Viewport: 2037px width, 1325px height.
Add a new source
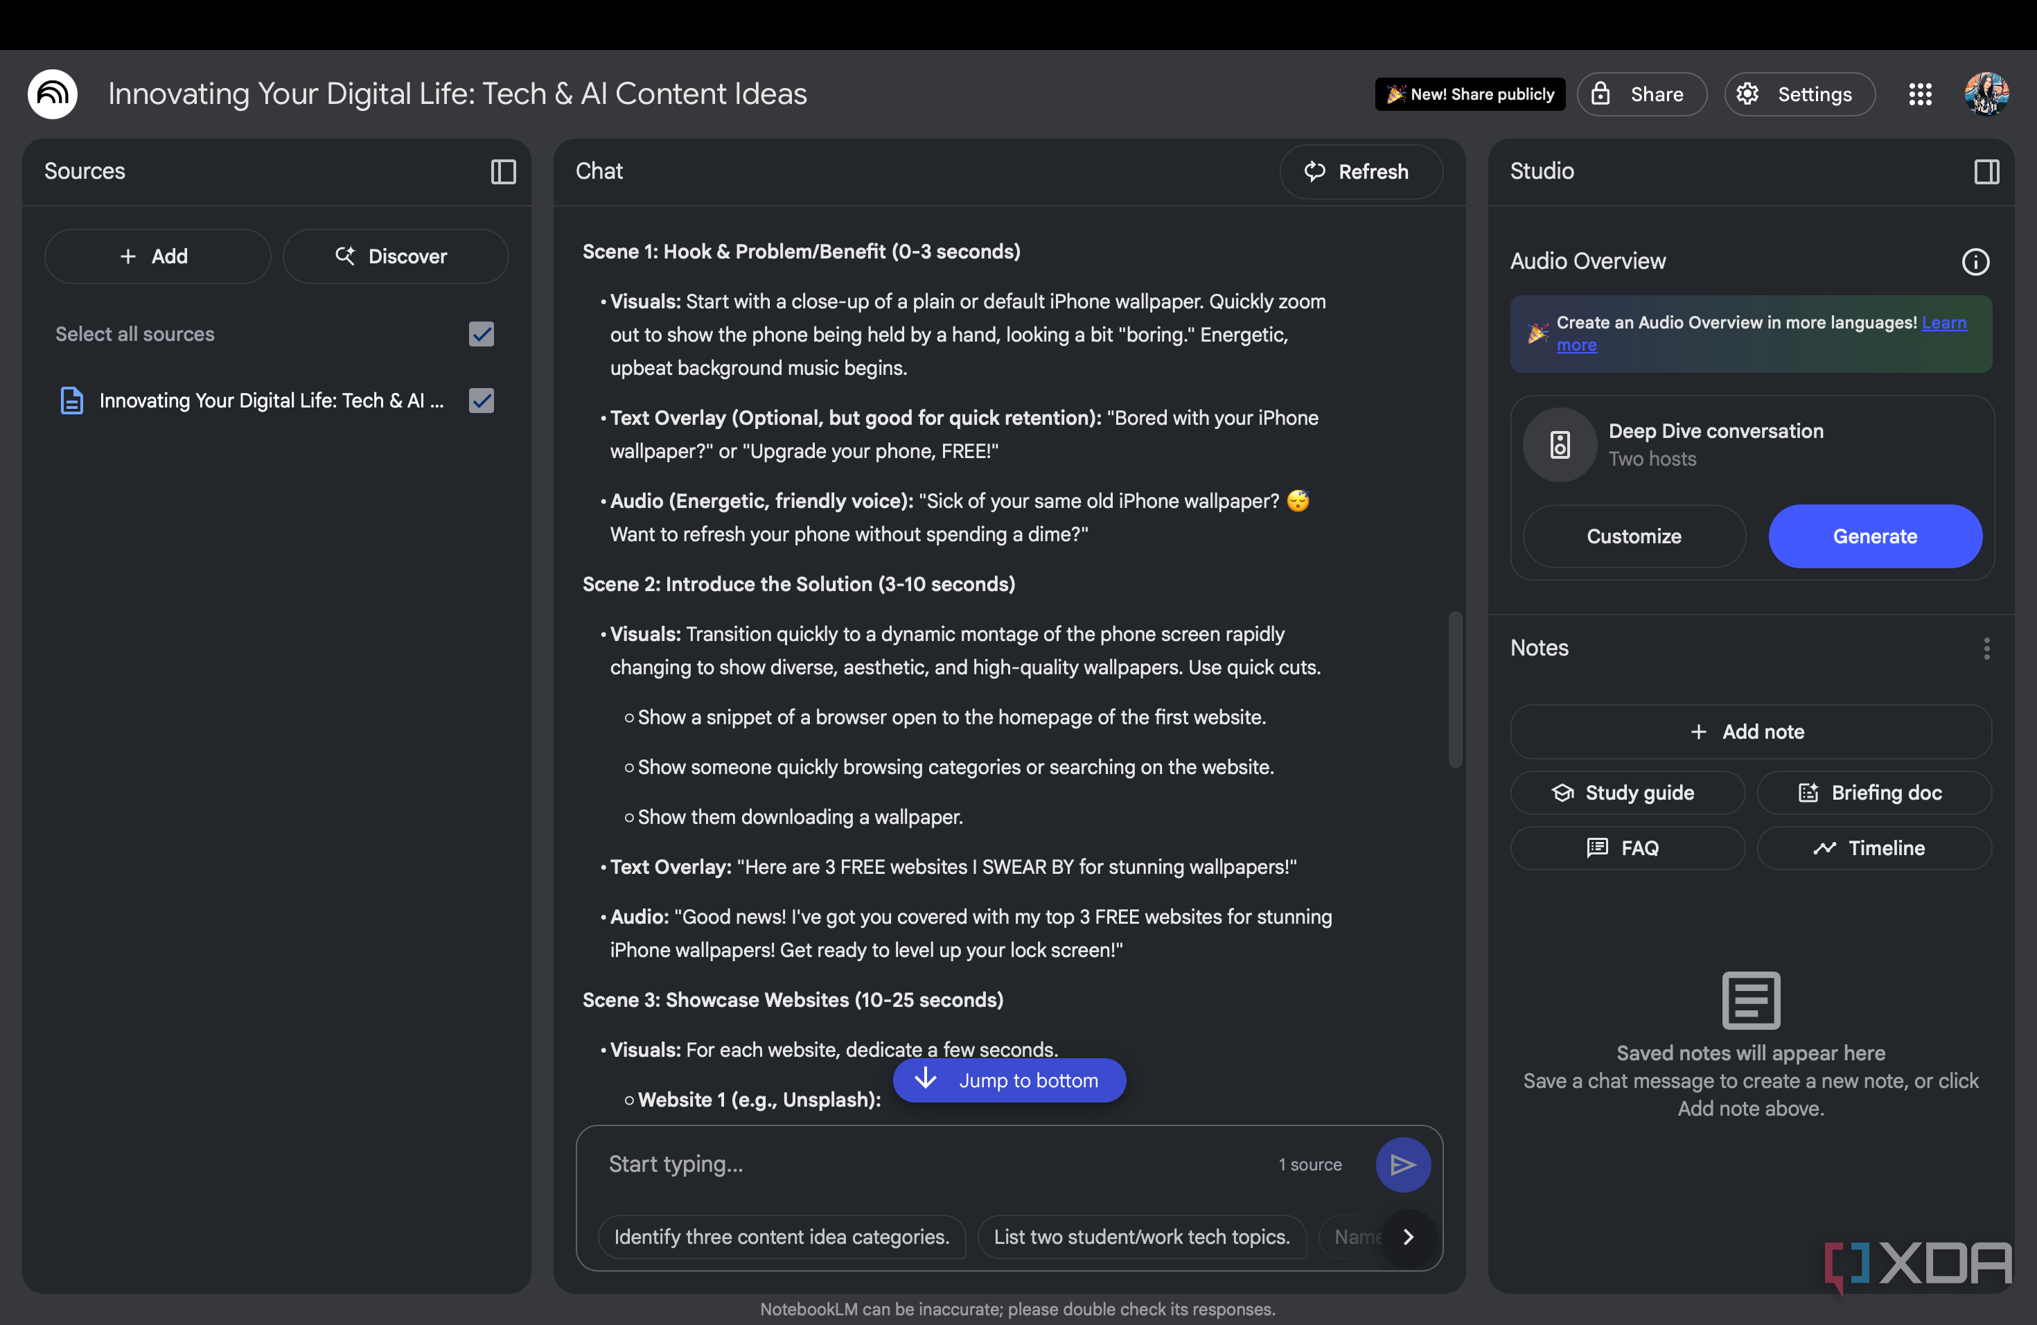[157, 257]
